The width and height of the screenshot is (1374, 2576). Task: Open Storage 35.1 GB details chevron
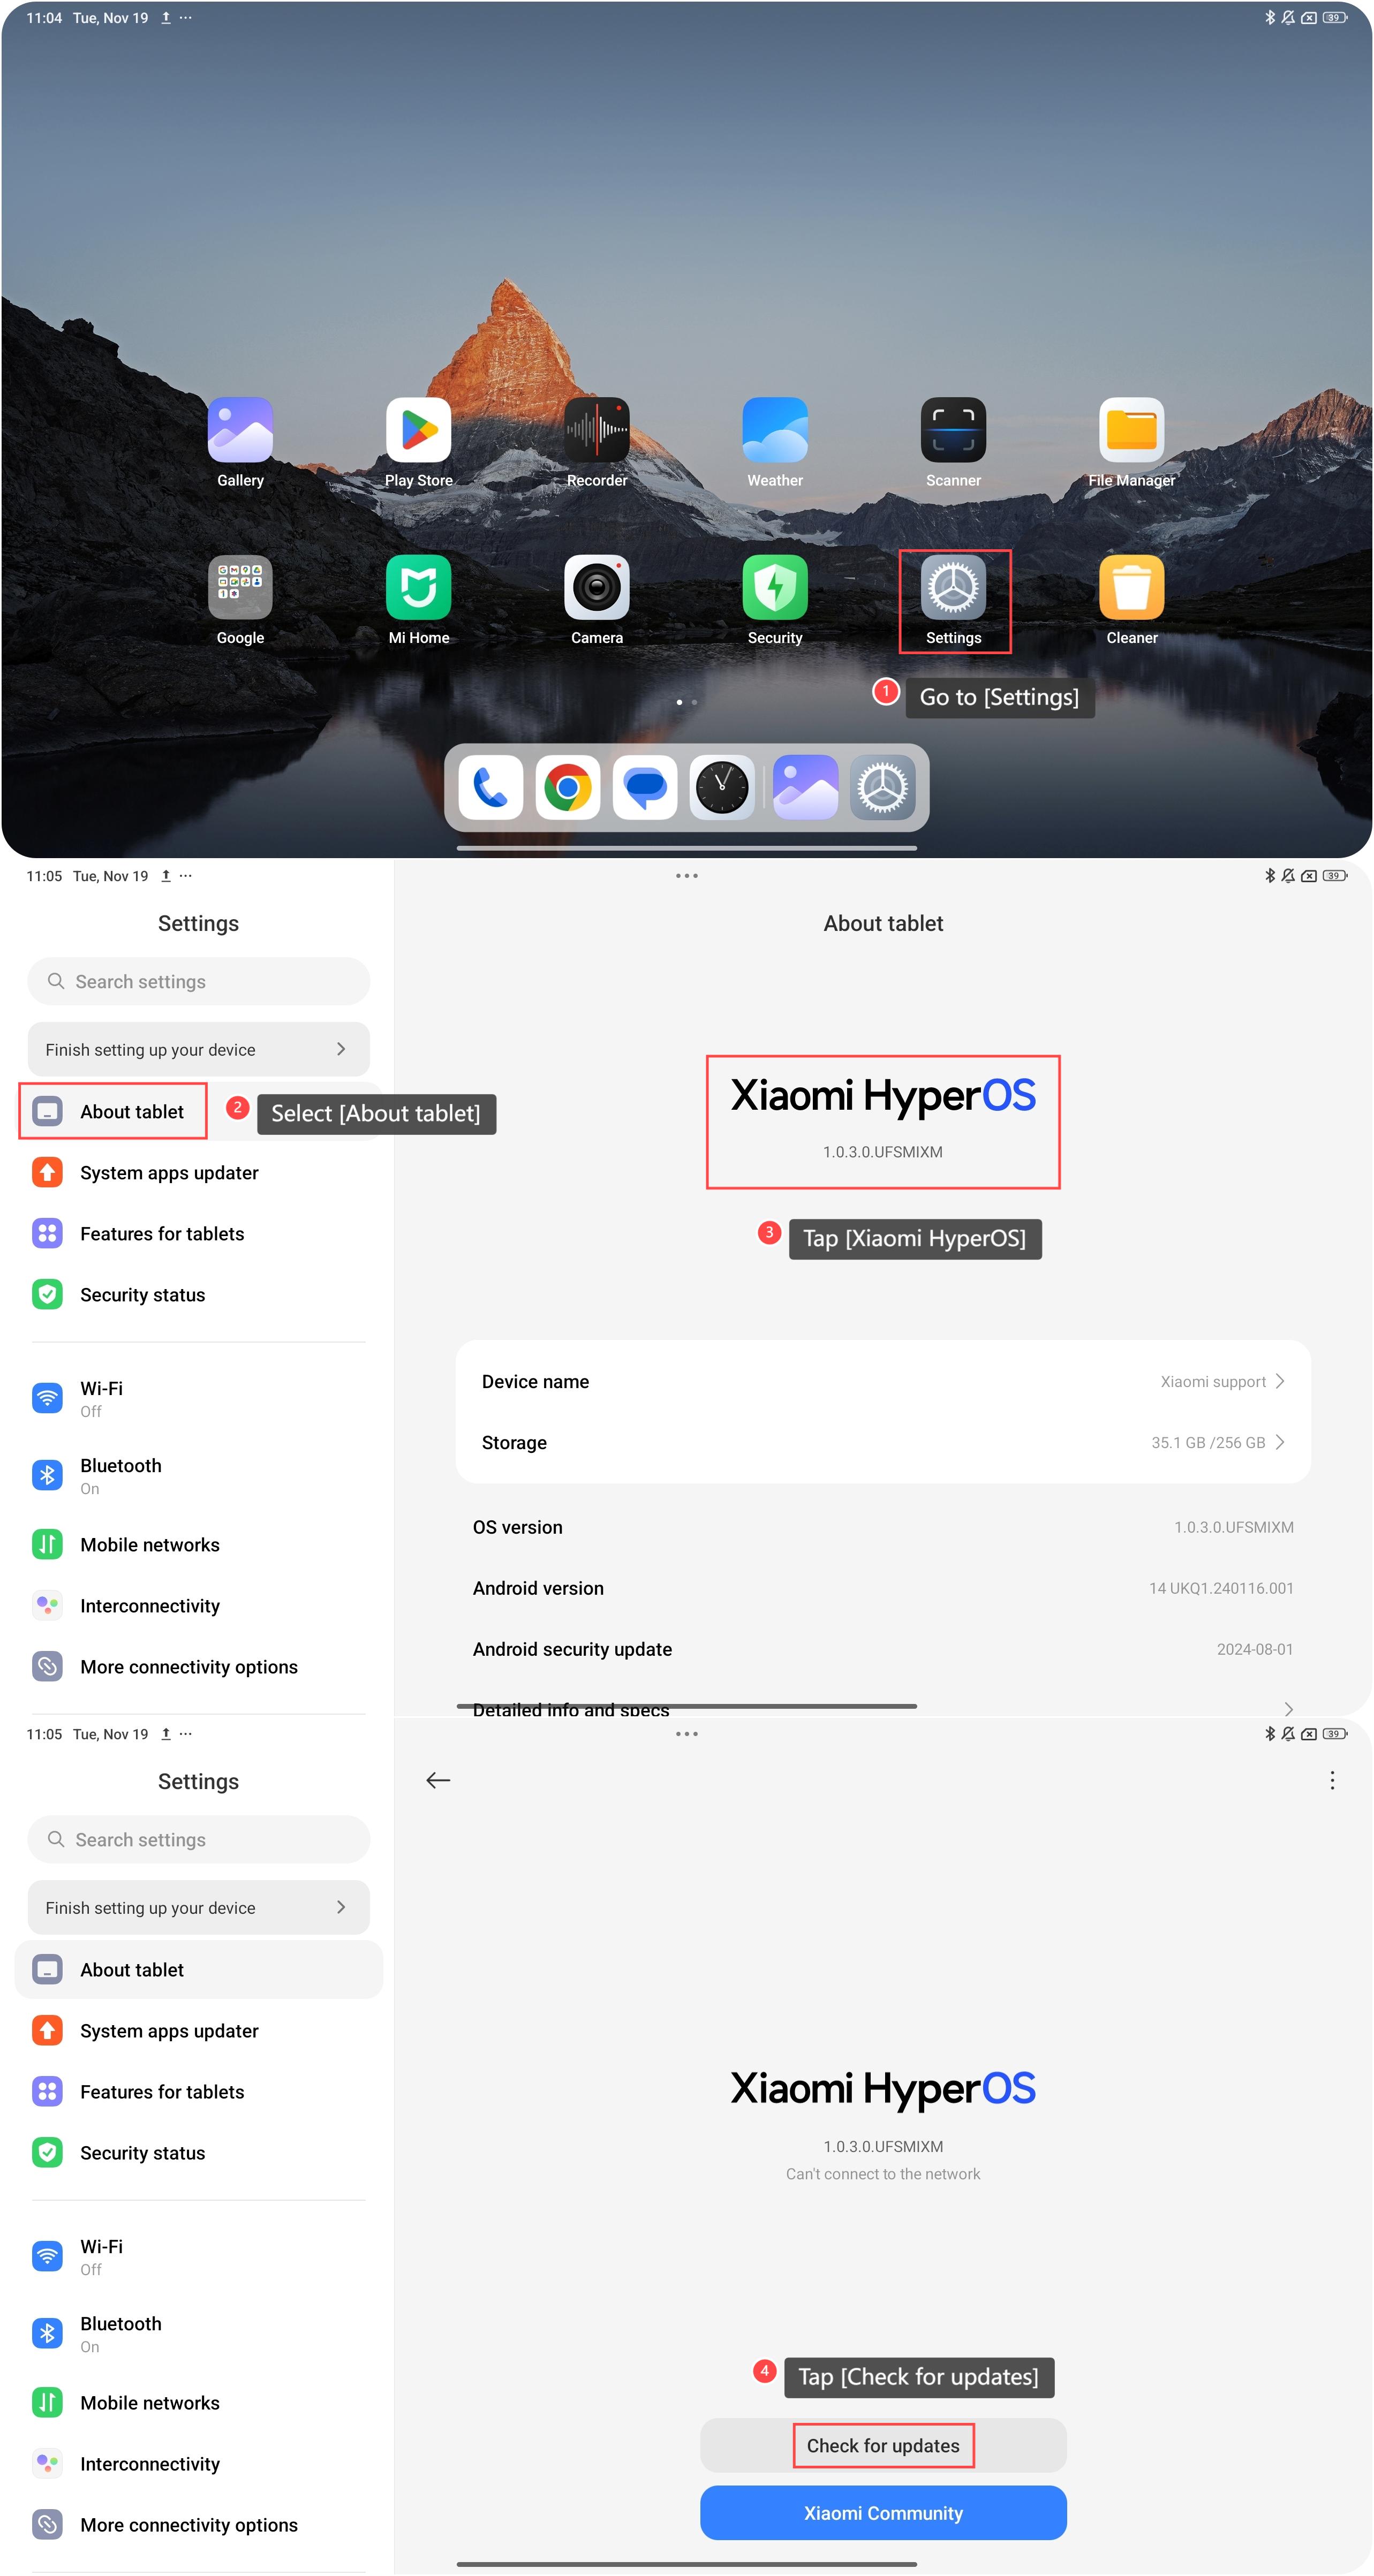(1279, 1442)
